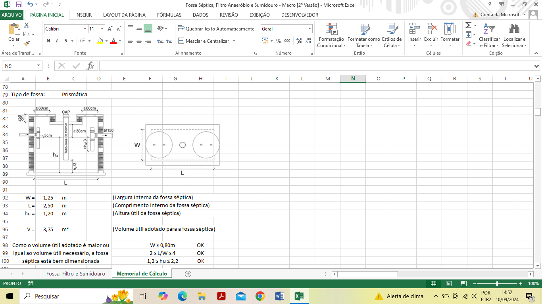Image resolution: width=542 pixels, height=304 pixels.
Task: Click the Insert Function fx icon
Action: 90,66
